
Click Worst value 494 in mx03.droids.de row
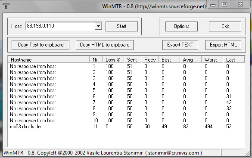208,127
